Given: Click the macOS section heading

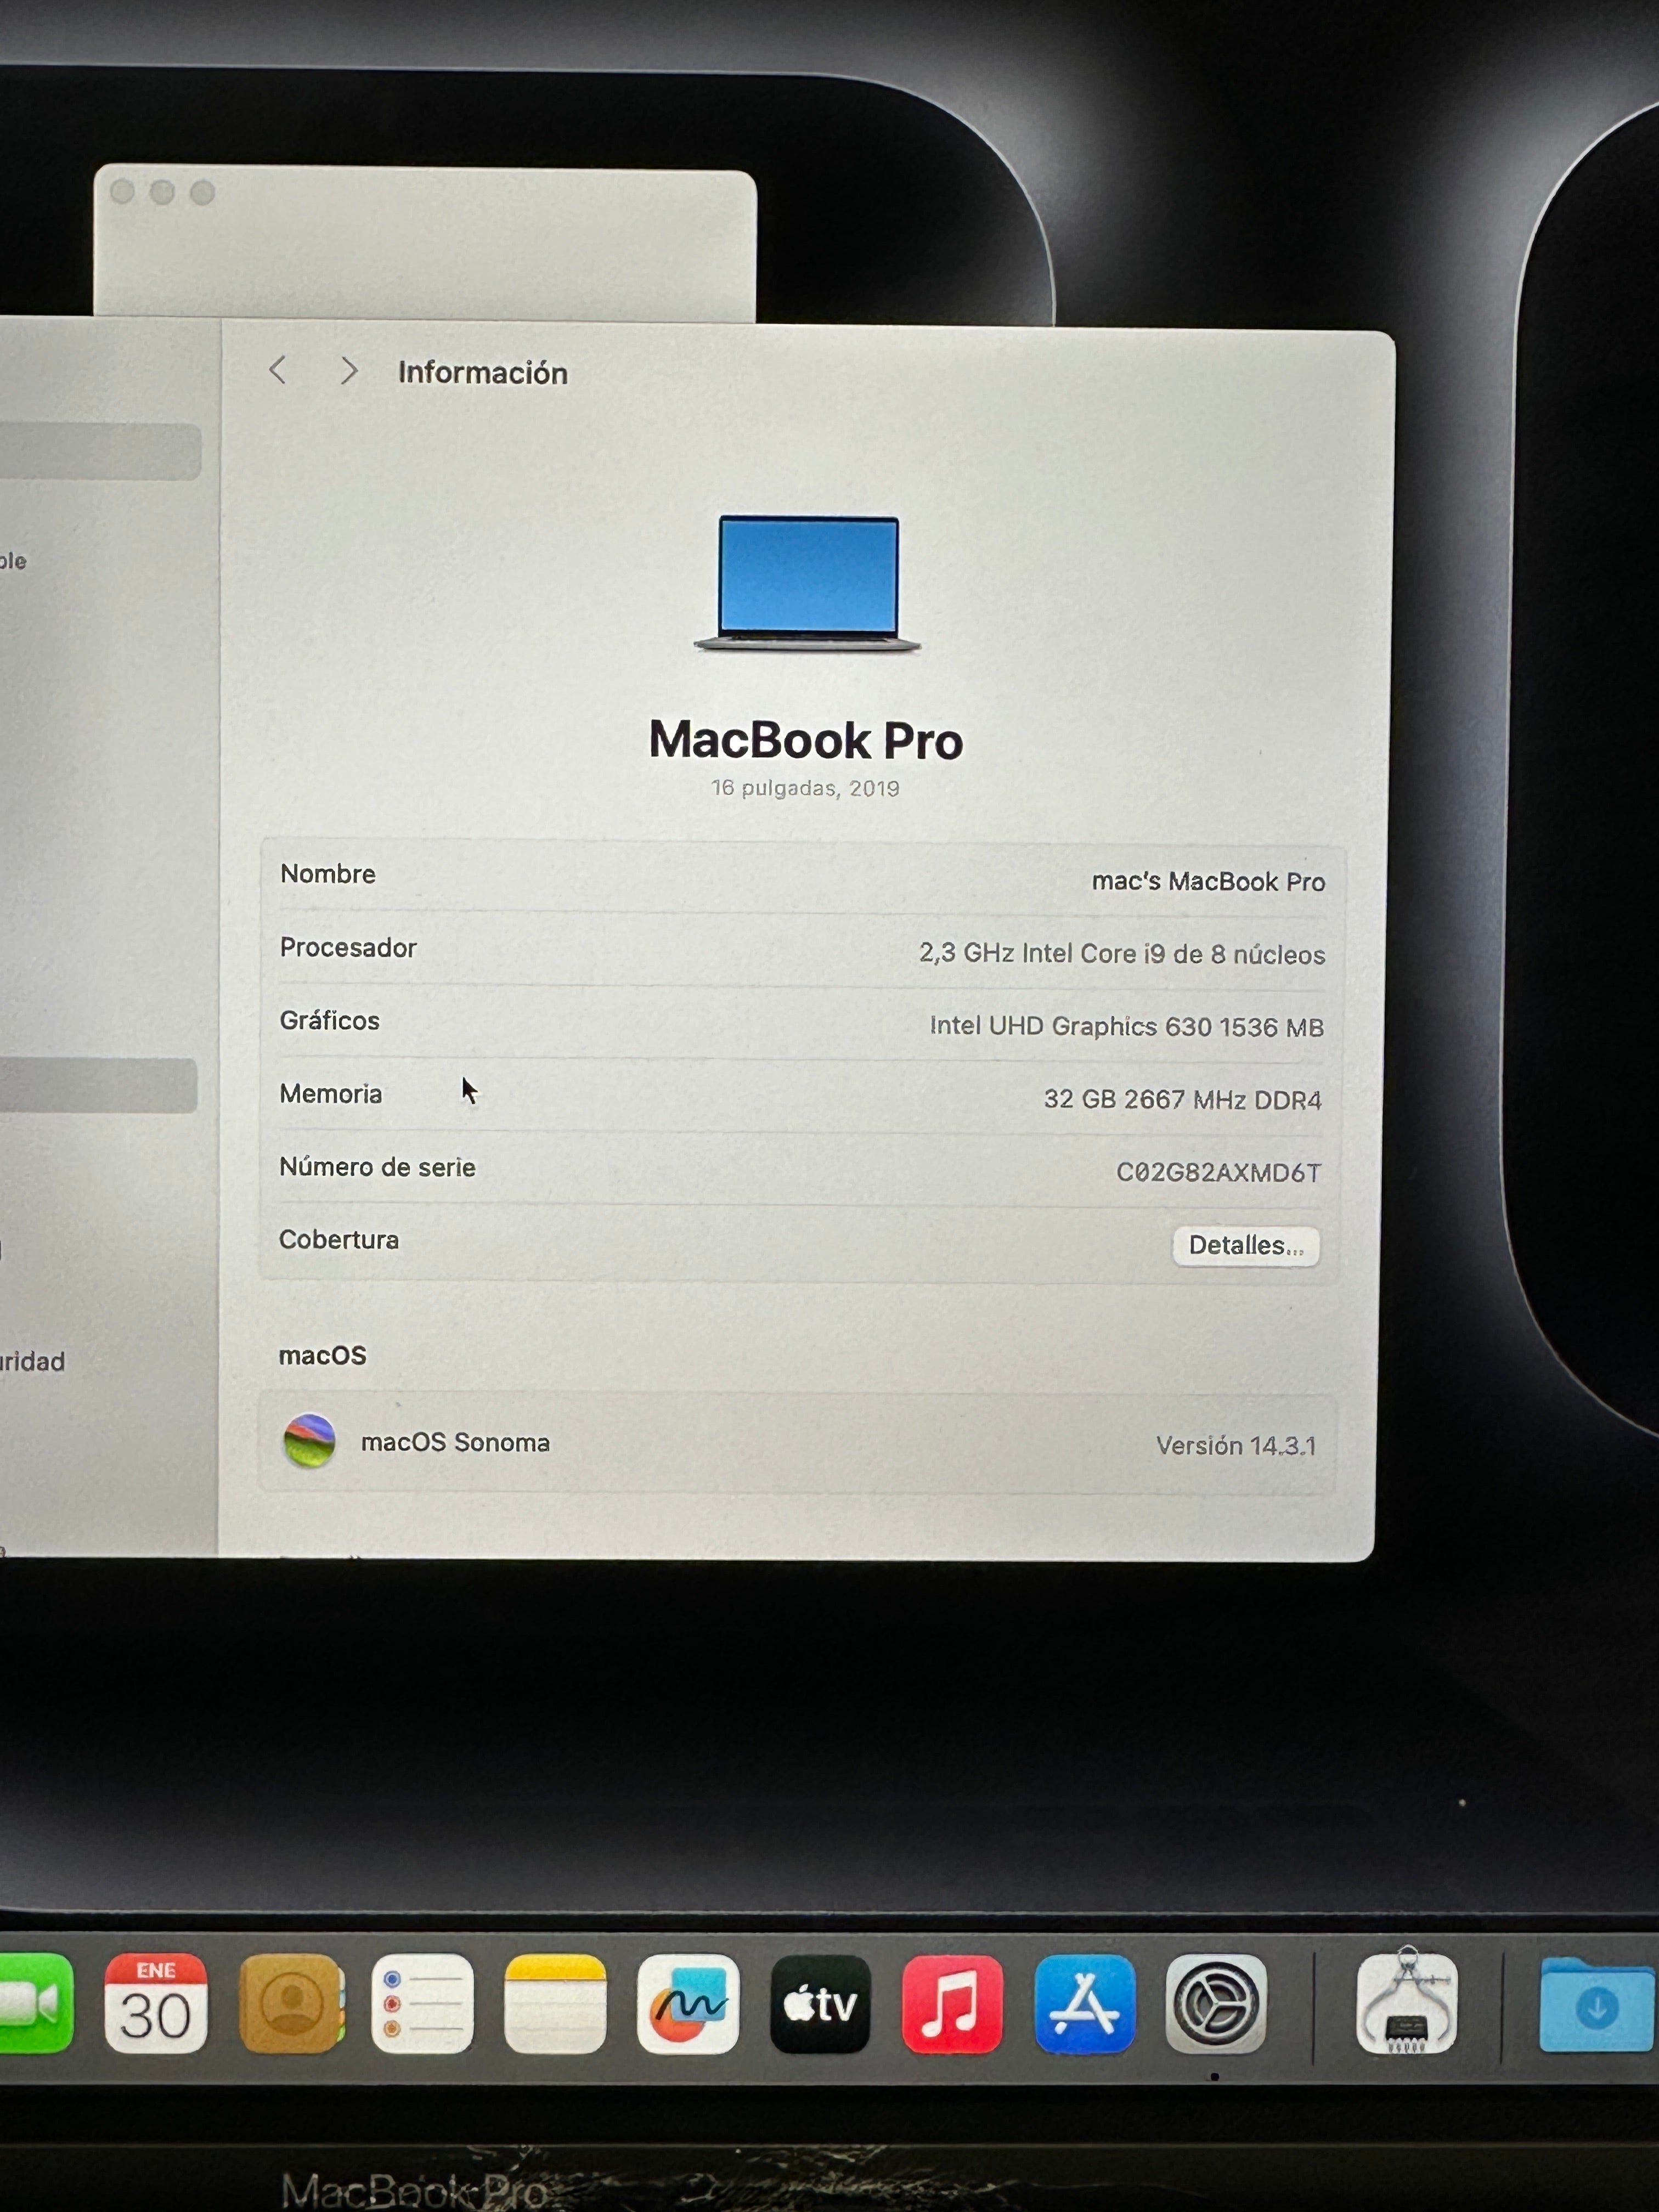Looking at the screenshot, I should click(323, 1355).
